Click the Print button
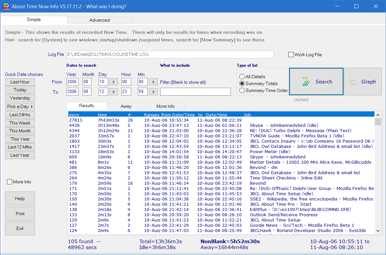The width and height of the screenshot is (386, 255). click(x=20, y=214)
